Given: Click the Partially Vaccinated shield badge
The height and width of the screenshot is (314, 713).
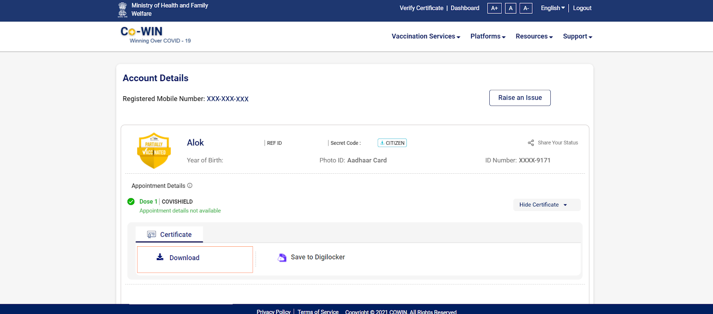Looking at the screenshot, I should pyautogui.click(x=154, y=151).
